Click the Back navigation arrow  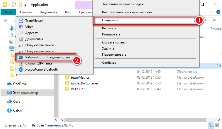6,20
